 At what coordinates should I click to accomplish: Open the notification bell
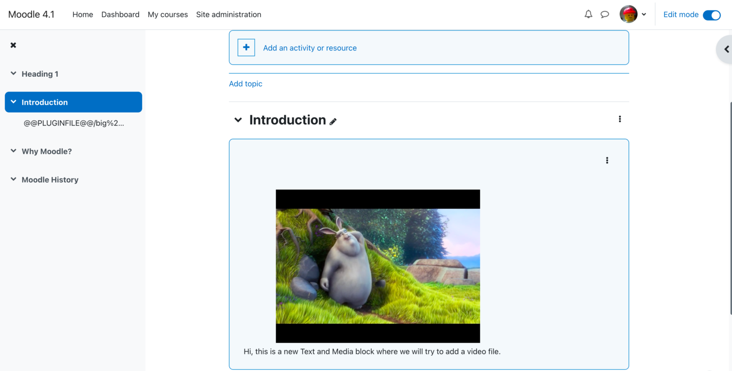click(x=588, y=14)
